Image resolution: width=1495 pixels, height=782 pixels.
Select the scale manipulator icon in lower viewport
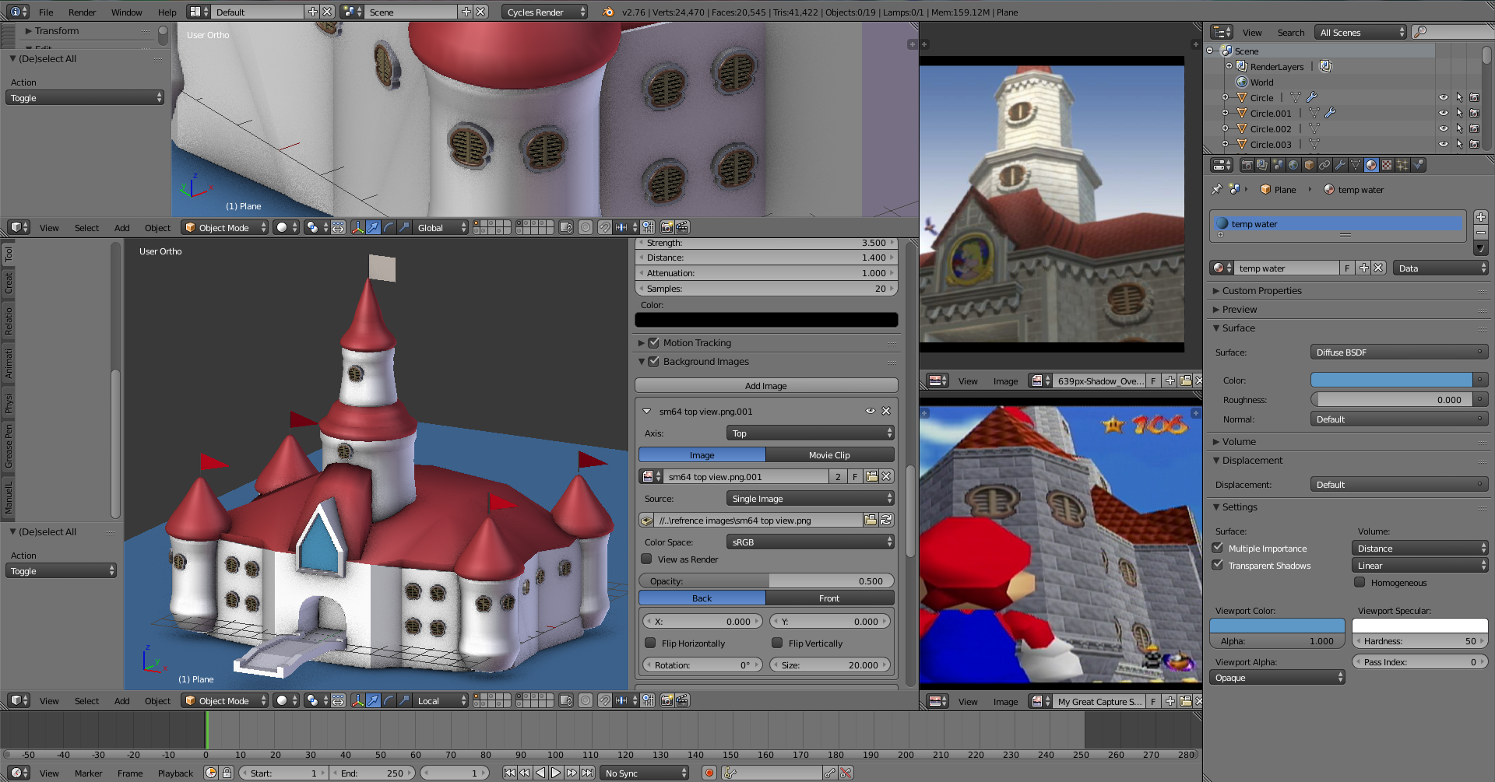(404, 700)
